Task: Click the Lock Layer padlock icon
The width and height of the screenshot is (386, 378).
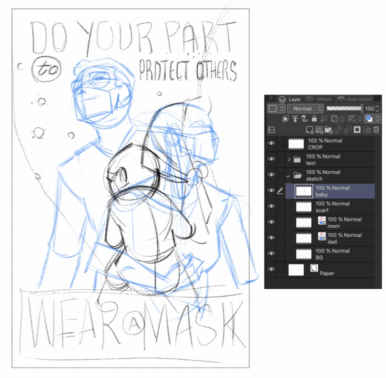Action: (x=314, y=119)
